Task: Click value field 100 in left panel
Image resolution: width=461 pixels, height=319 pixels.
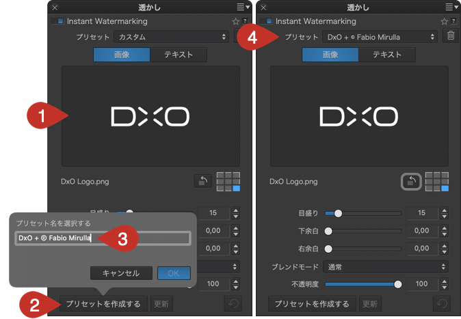Action: click(213, 283)
